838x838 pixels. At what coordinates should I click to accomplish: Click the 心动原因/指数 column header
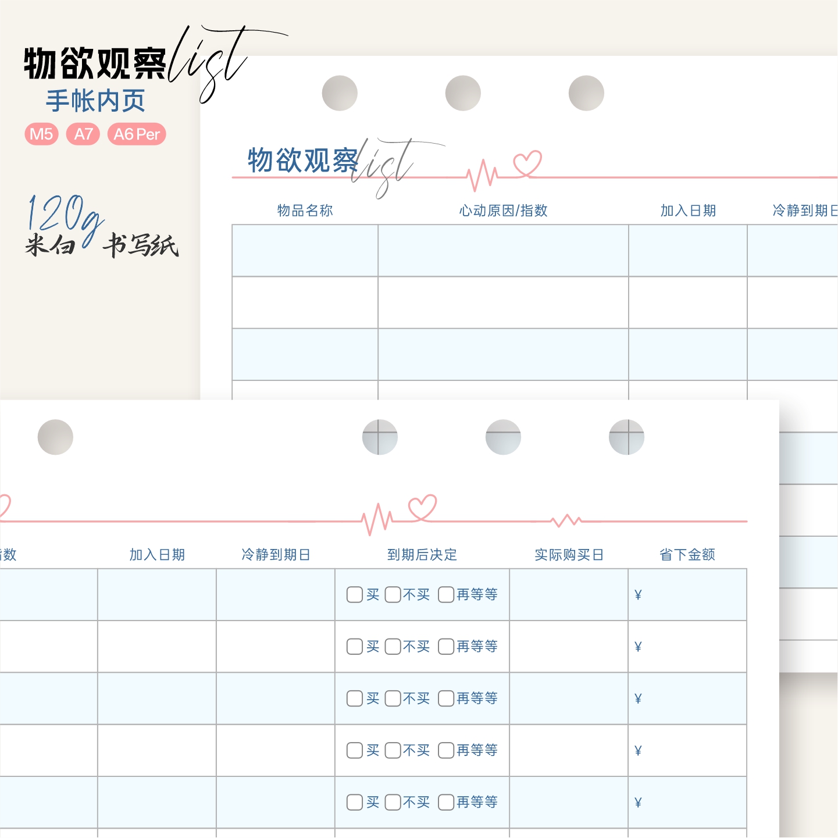click(504, 211)
